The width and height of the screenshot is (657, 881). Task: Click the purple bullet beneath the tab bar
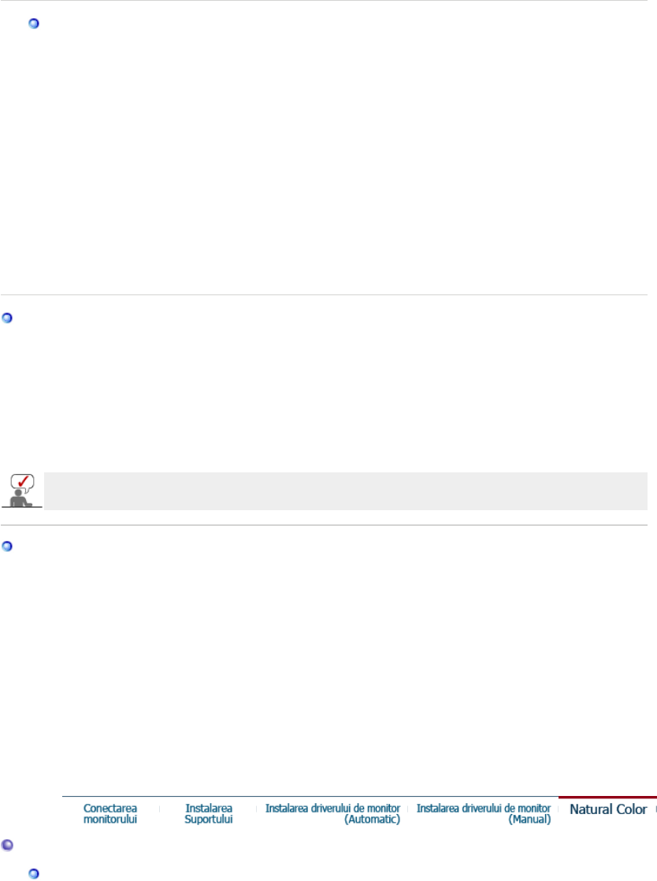[7, 843]
